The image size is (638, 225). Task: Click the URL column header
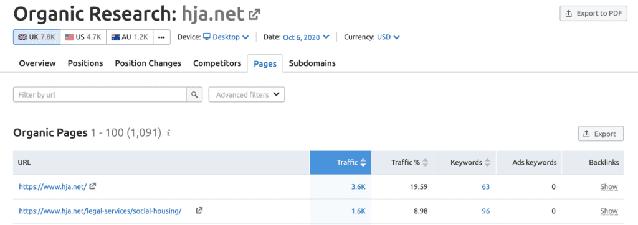(161, 162)
